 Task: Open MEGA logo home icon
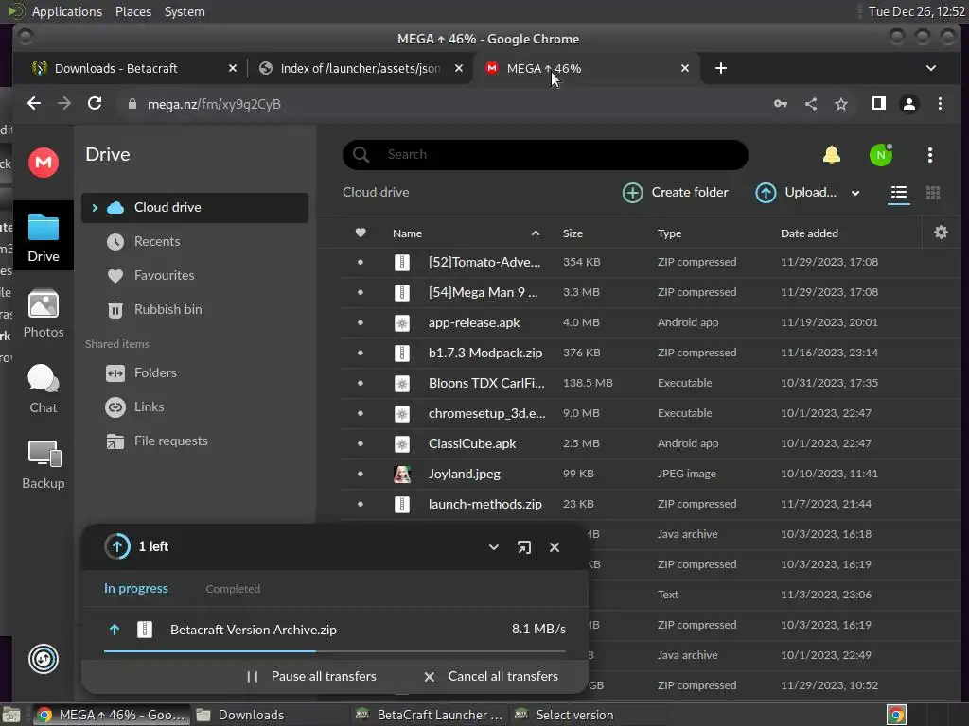pyautogui.click(x=44, y=163)
